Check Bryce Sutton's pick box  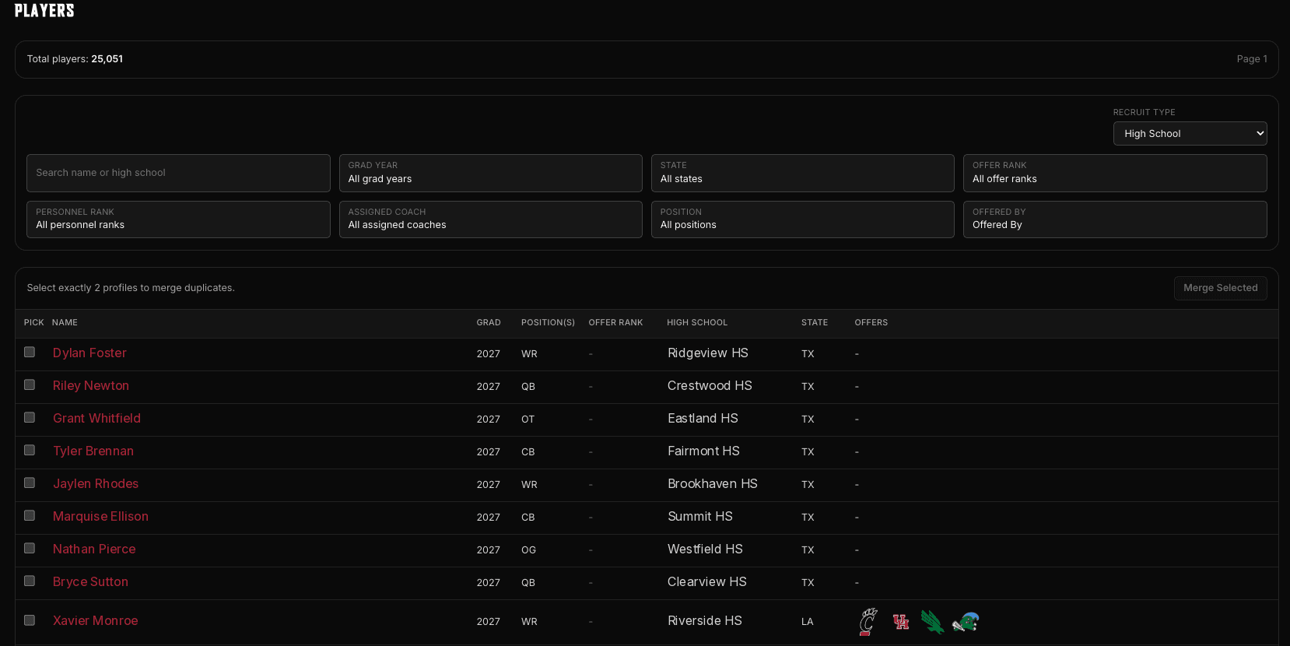(30, 581)
